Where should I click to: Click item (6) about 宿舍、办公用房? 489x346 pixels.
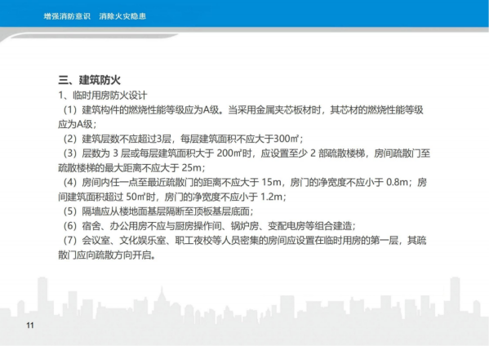click(x=210, y=226)
